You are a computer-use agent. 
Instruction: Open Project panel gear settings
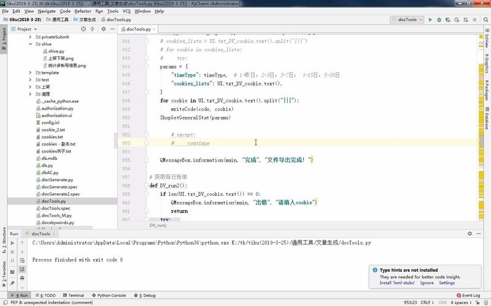(x=103, y=29)
